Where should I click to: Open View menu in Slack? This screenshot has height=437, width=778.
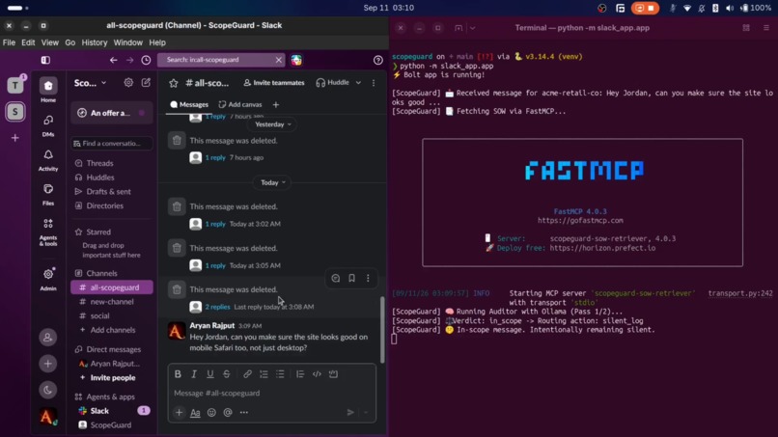[49, 42]
